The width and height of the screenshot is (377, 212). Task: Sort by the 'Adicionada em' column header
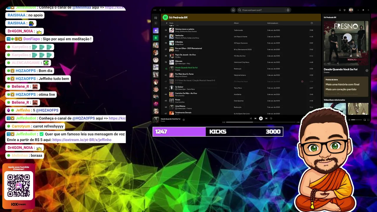click(273, 23)
